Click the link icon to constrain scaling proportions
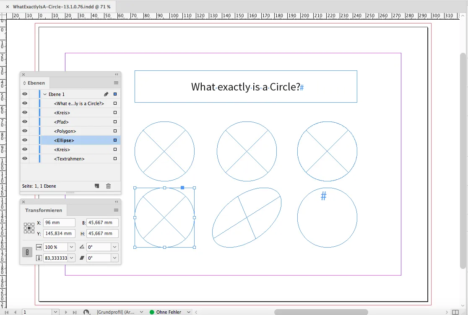468x315 pixels. point(27,252)
